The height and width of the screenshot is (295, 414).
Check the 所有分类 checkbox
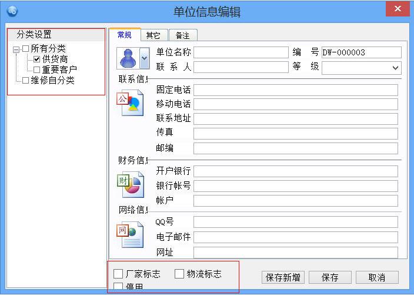pyautogui.click(x=26, y=48)
